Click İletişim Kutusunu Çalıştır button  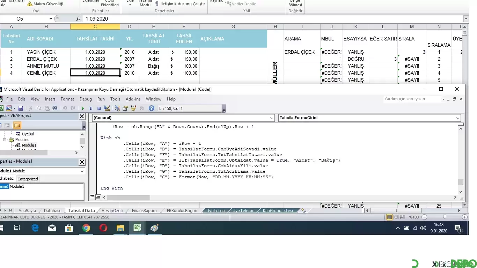point(180,4)
